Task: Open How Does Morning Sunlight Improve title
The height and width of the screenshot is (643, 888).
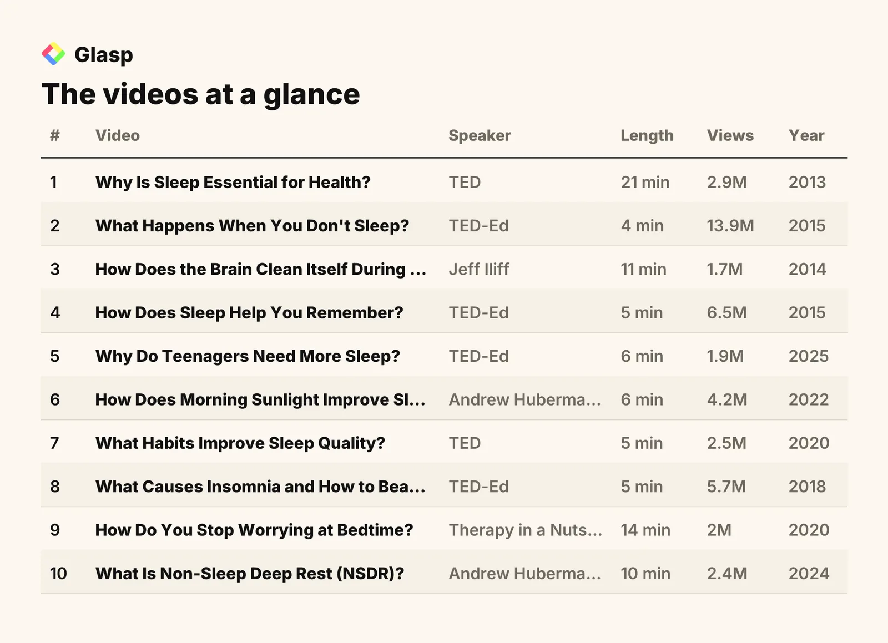Action: (x=260, y=399)
